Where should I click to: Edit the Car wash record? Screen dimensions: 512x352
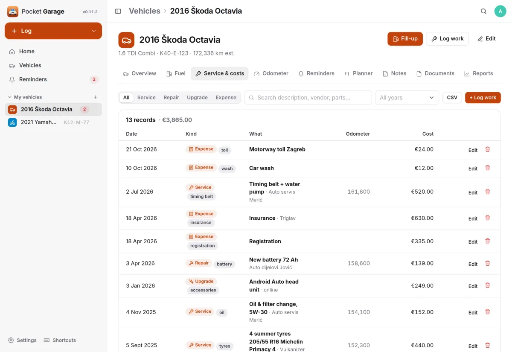473,169
